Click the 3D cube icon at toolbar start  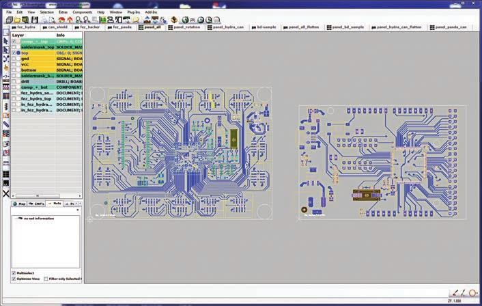[x=10, y=20]
